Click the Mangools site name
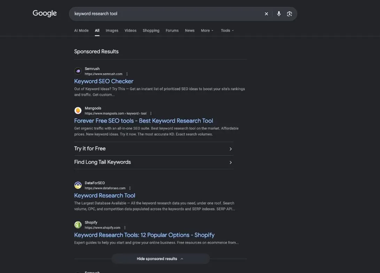The width and height of the screenshot is (380, 273). coord(93,108)
